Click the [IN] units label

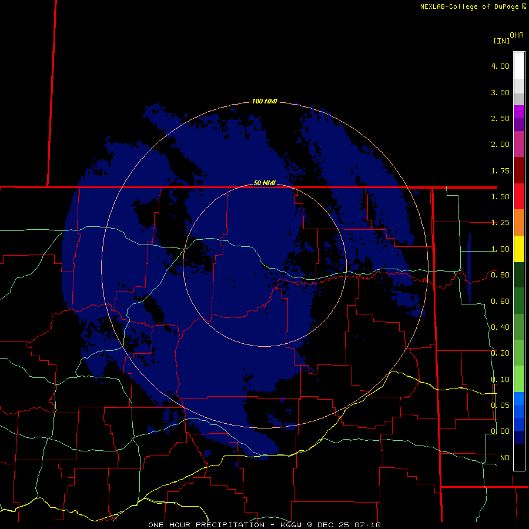click(x=501, y=41)
